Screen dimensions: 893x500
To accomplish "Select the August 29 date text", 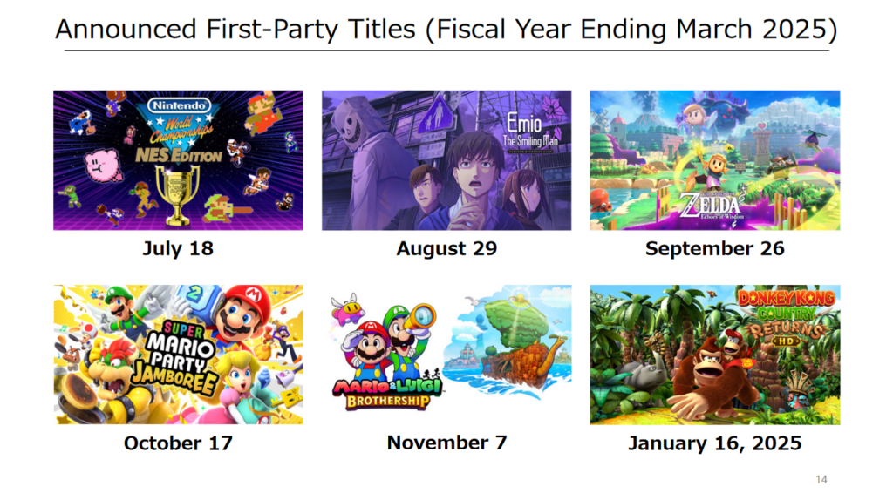I will [446, 248].
